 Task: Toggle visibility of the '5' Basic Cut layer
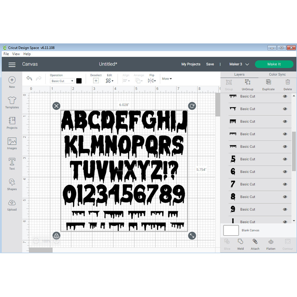(x=285, y=159)
